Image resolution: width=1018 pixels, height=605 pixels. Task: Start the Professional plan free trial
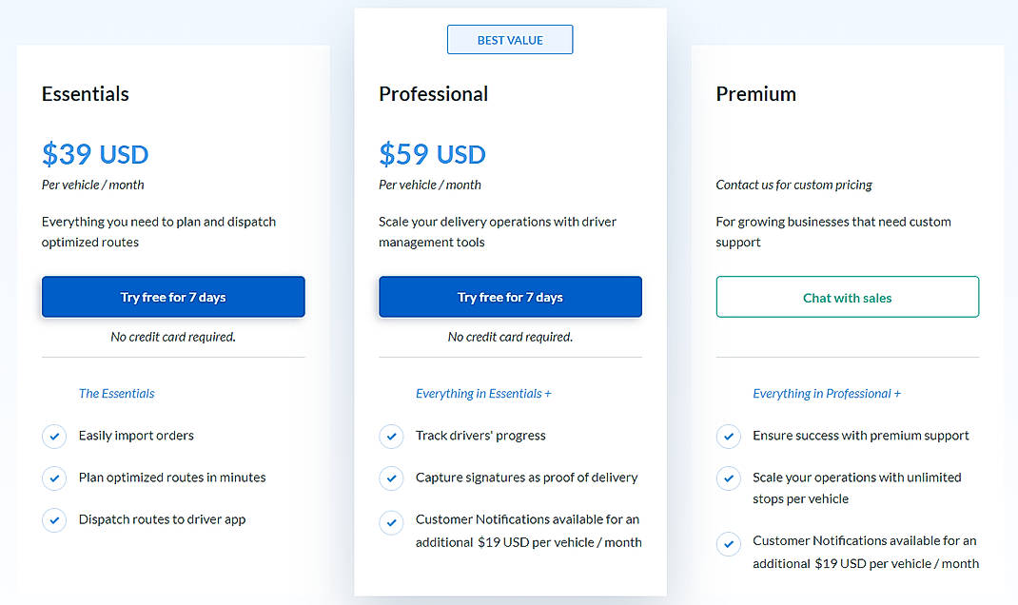(x=510, y=296)
